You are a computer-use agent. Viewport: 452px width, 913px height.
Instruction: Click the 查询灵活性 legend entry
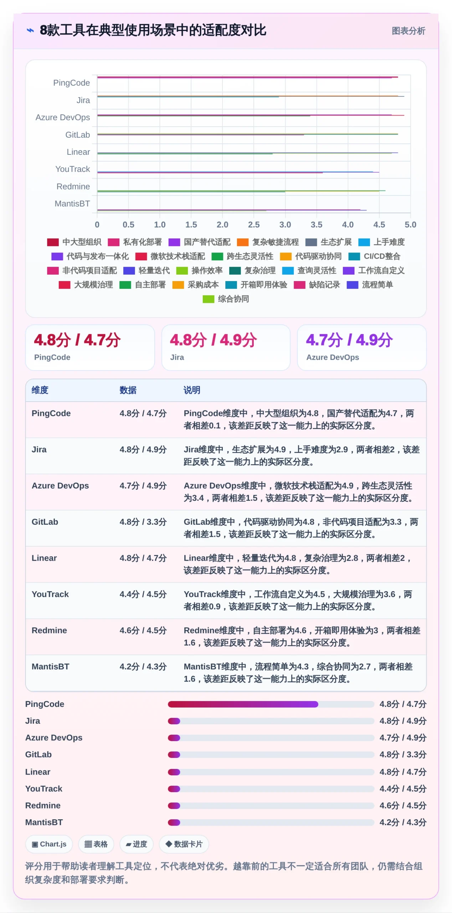click(309, 271)
